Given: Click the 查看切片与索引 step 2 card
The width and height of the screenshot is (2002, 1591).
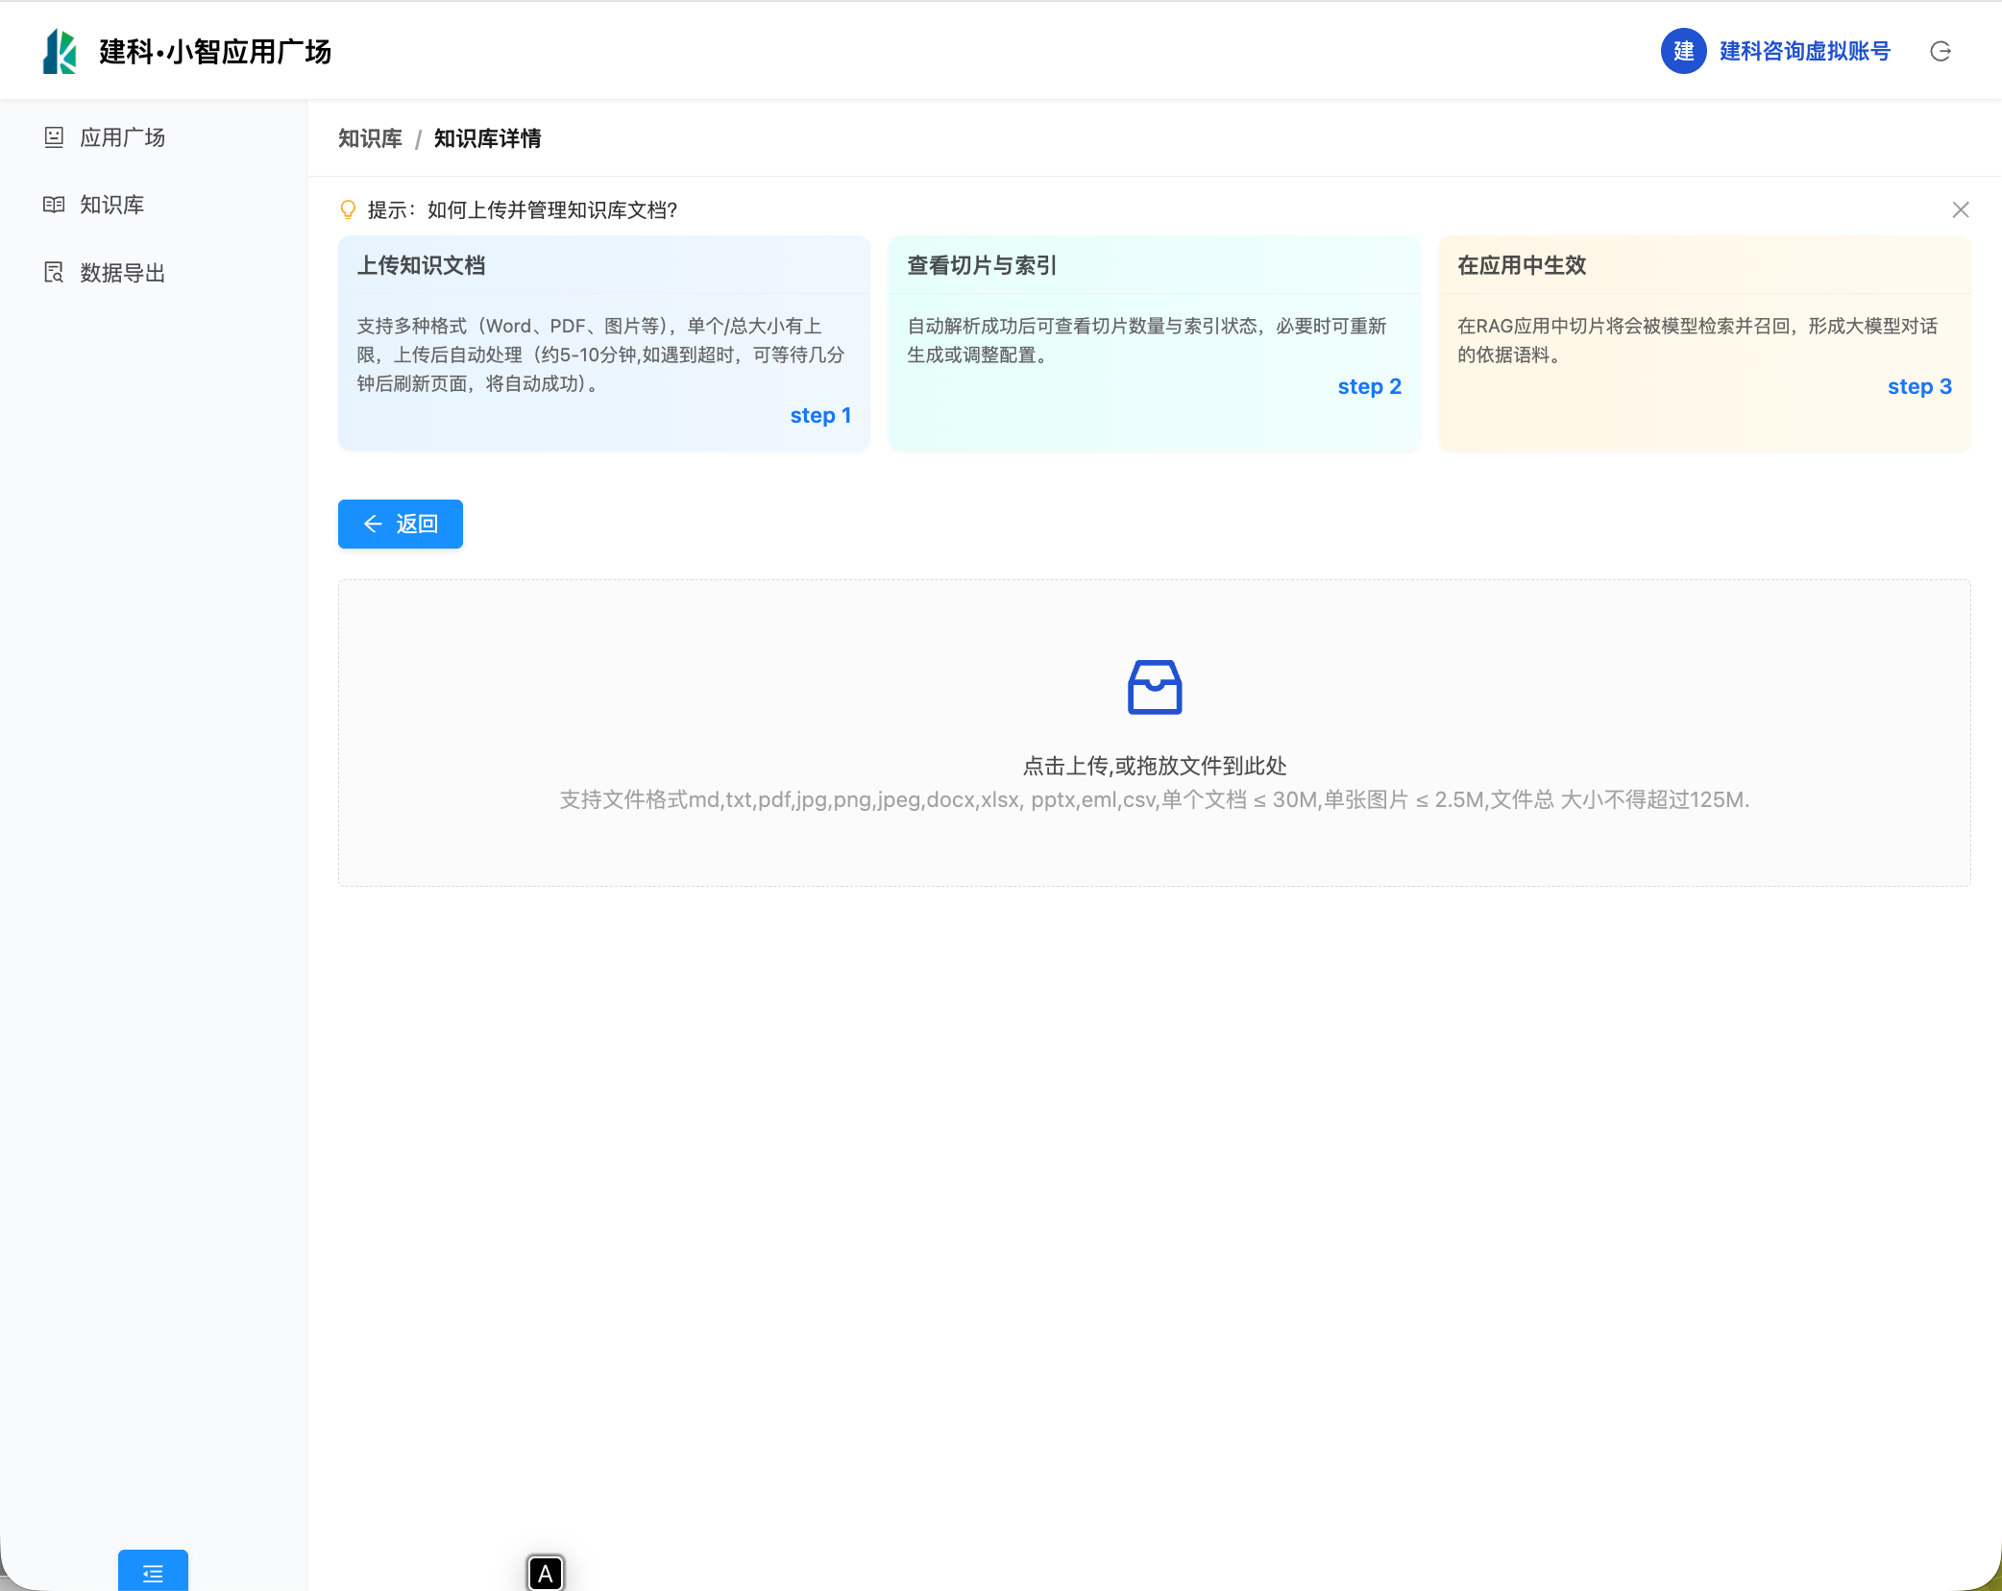Looking at the screenshot, I should pyautogui.click(x=1154, y=343).
